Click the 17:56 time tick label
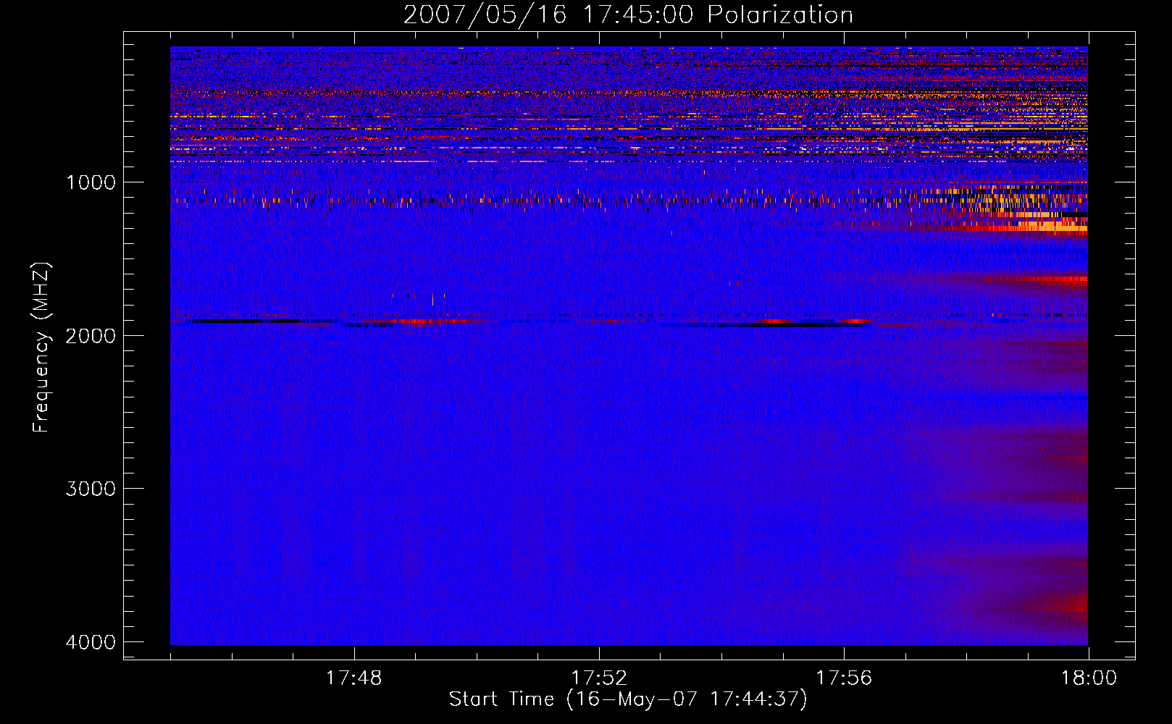 coord(844,678)
